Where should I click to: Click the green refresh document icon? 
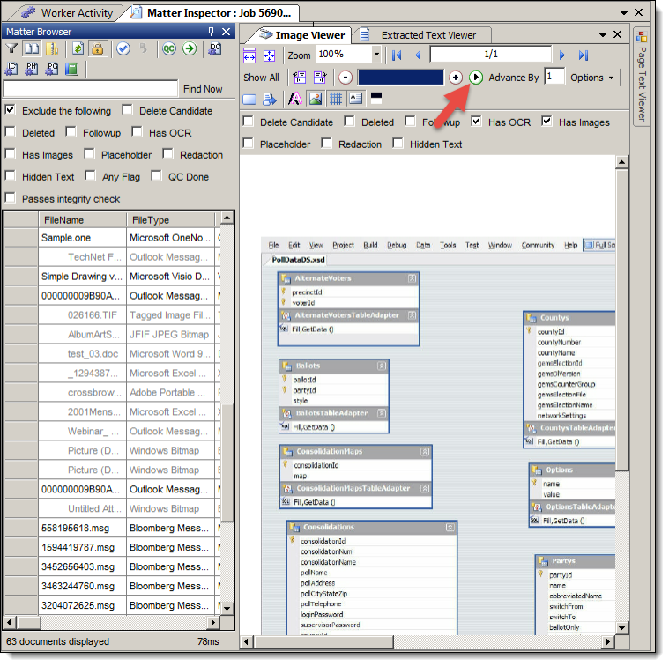[x=78, y=49]
